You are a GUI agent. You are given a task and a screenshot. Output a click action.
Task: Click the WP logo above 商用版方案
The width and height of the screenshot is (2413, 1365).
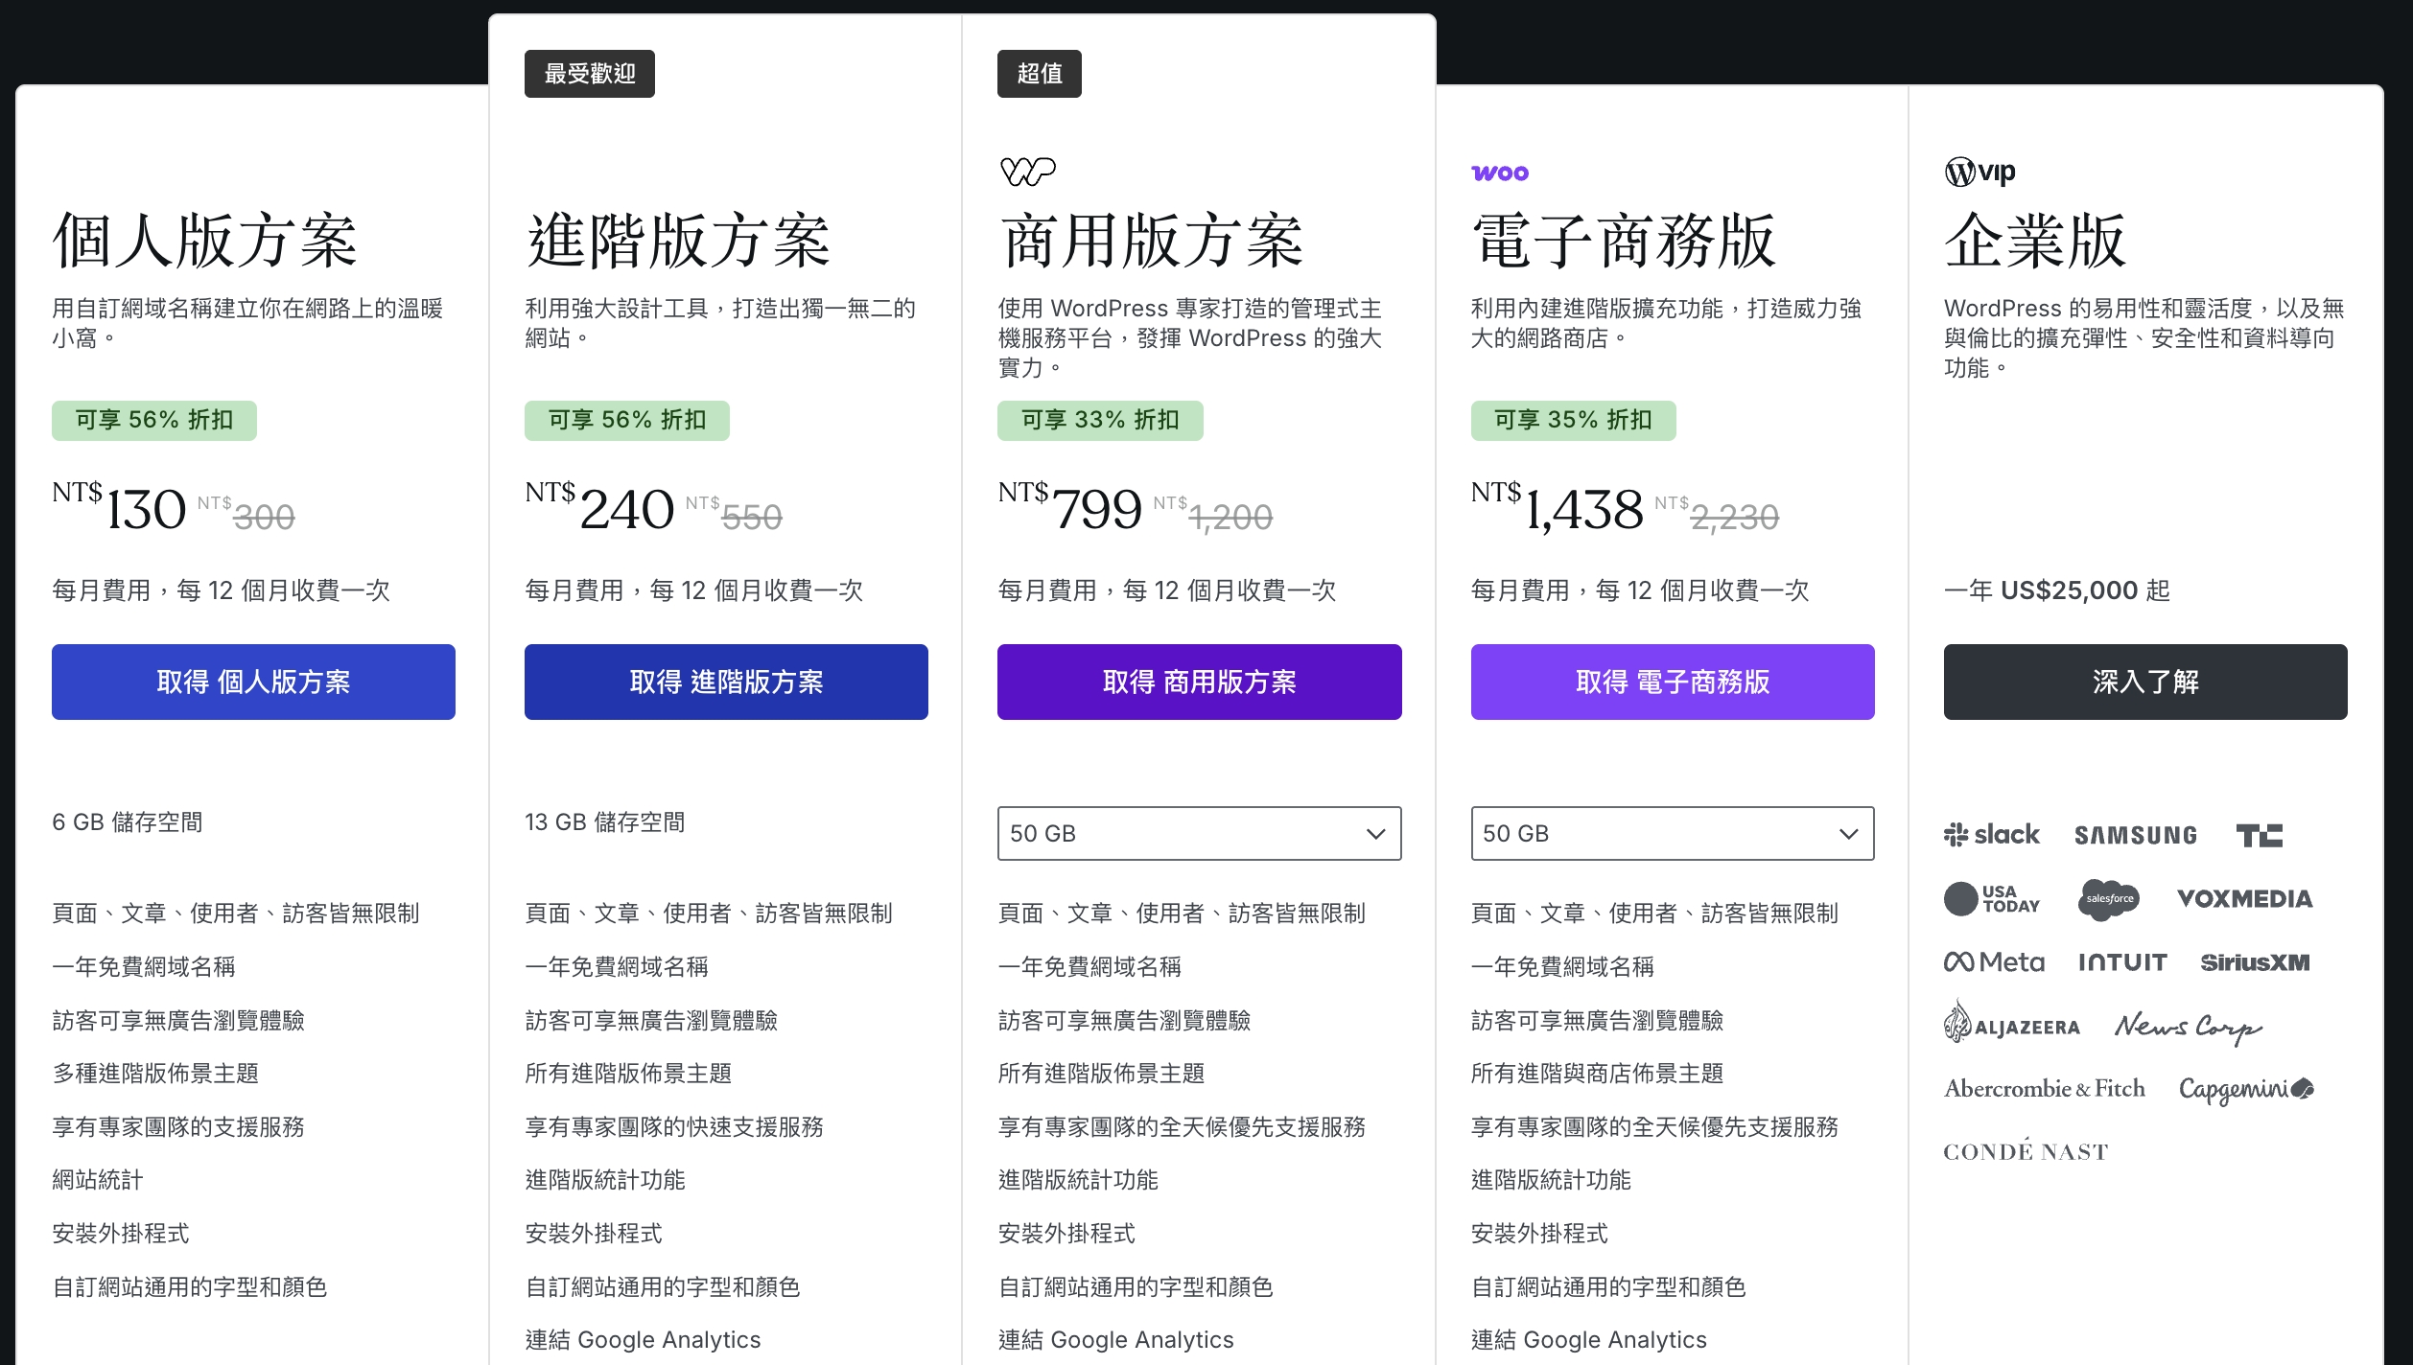[1027, 172]
